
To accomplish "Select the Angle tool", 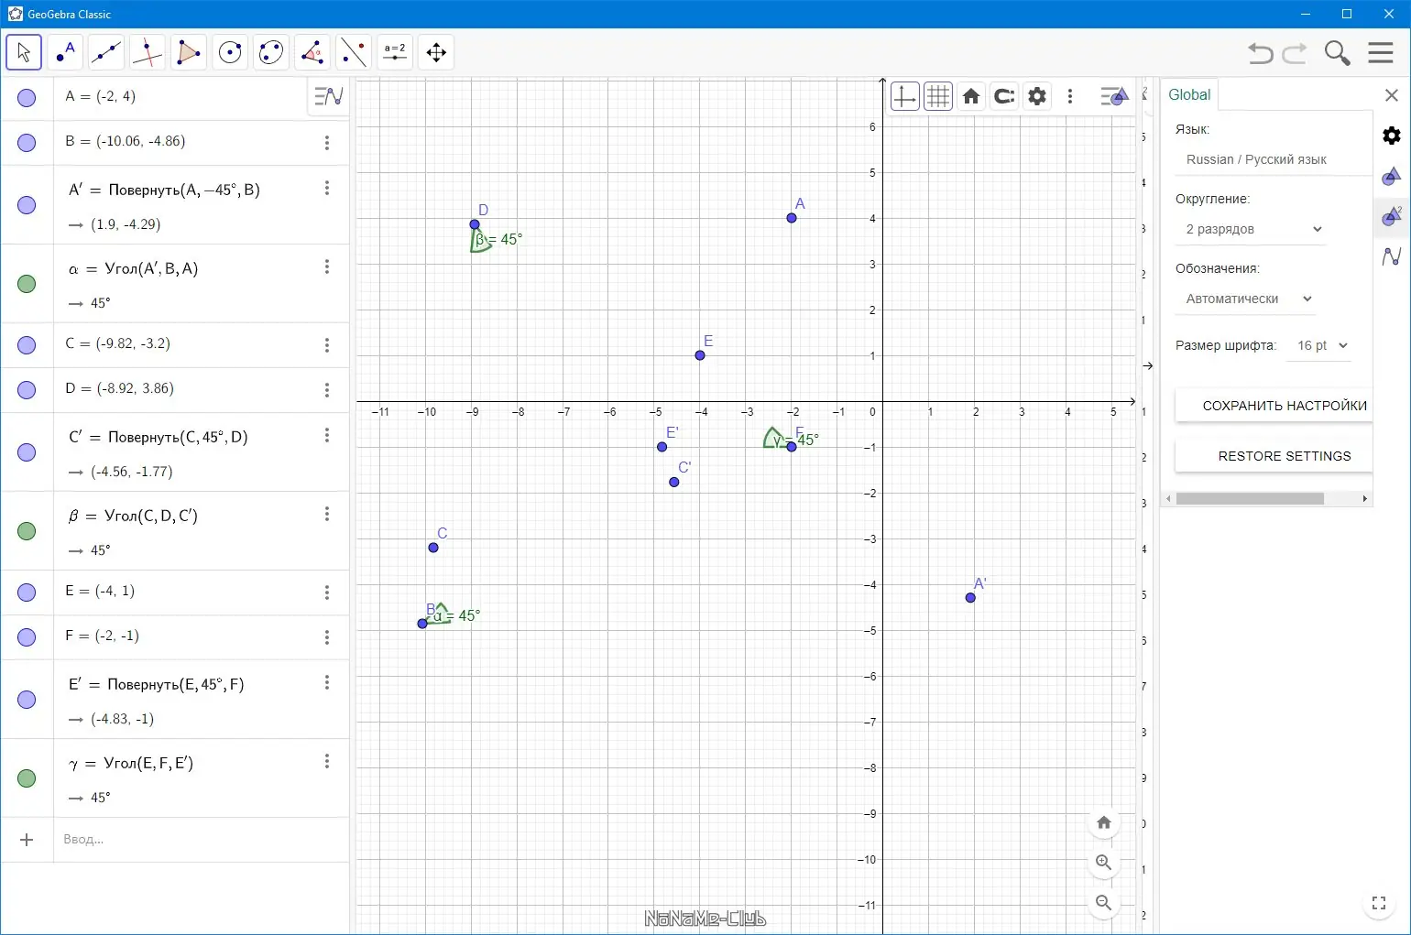I will pyautogui.click(x=312, y=52).
